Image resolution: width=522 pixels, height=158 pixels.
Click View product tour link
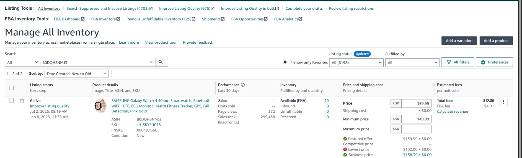coord(161,42)
